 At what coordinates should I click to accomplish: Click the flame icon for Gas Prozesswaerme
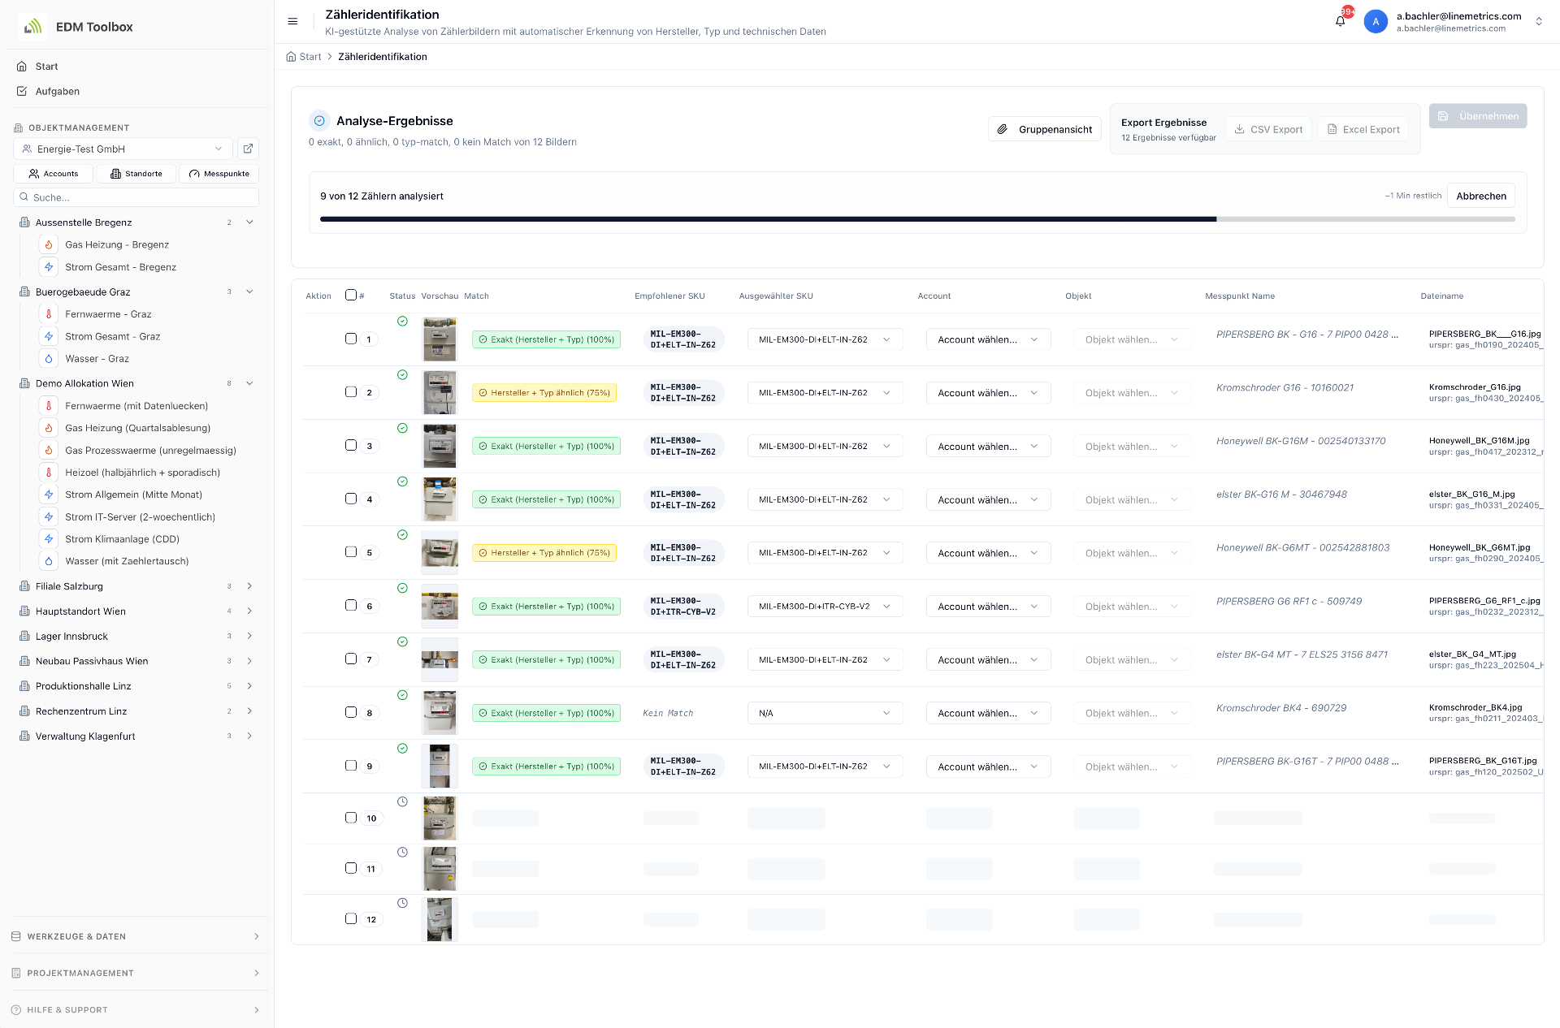(49, 450)
